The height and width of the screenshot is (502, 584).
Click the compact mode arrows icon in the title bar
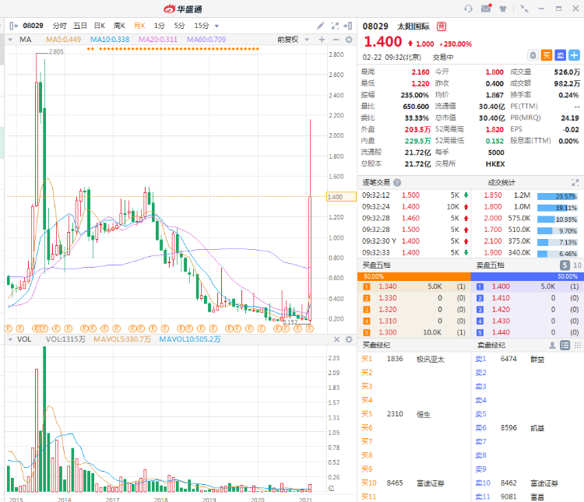click(x=524, y=9)
